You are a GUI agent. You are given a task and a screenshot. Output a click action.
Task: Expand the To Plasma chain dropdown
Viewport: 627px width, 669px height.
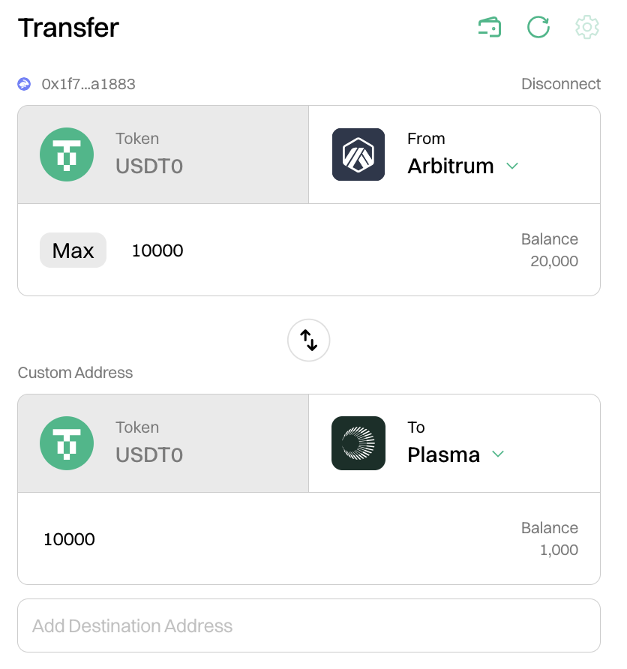(497, 454)
